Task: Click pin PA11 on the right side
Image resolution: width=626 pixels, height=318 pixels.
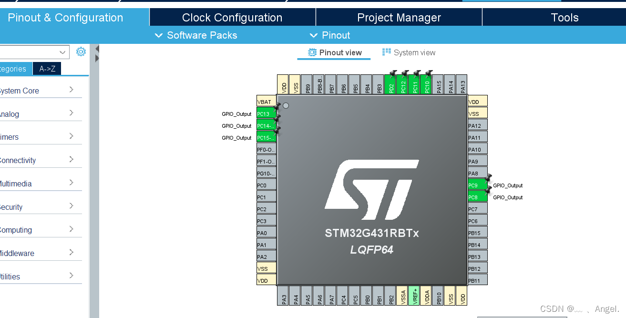Action: pyautogui.click(x=478, y=138)
